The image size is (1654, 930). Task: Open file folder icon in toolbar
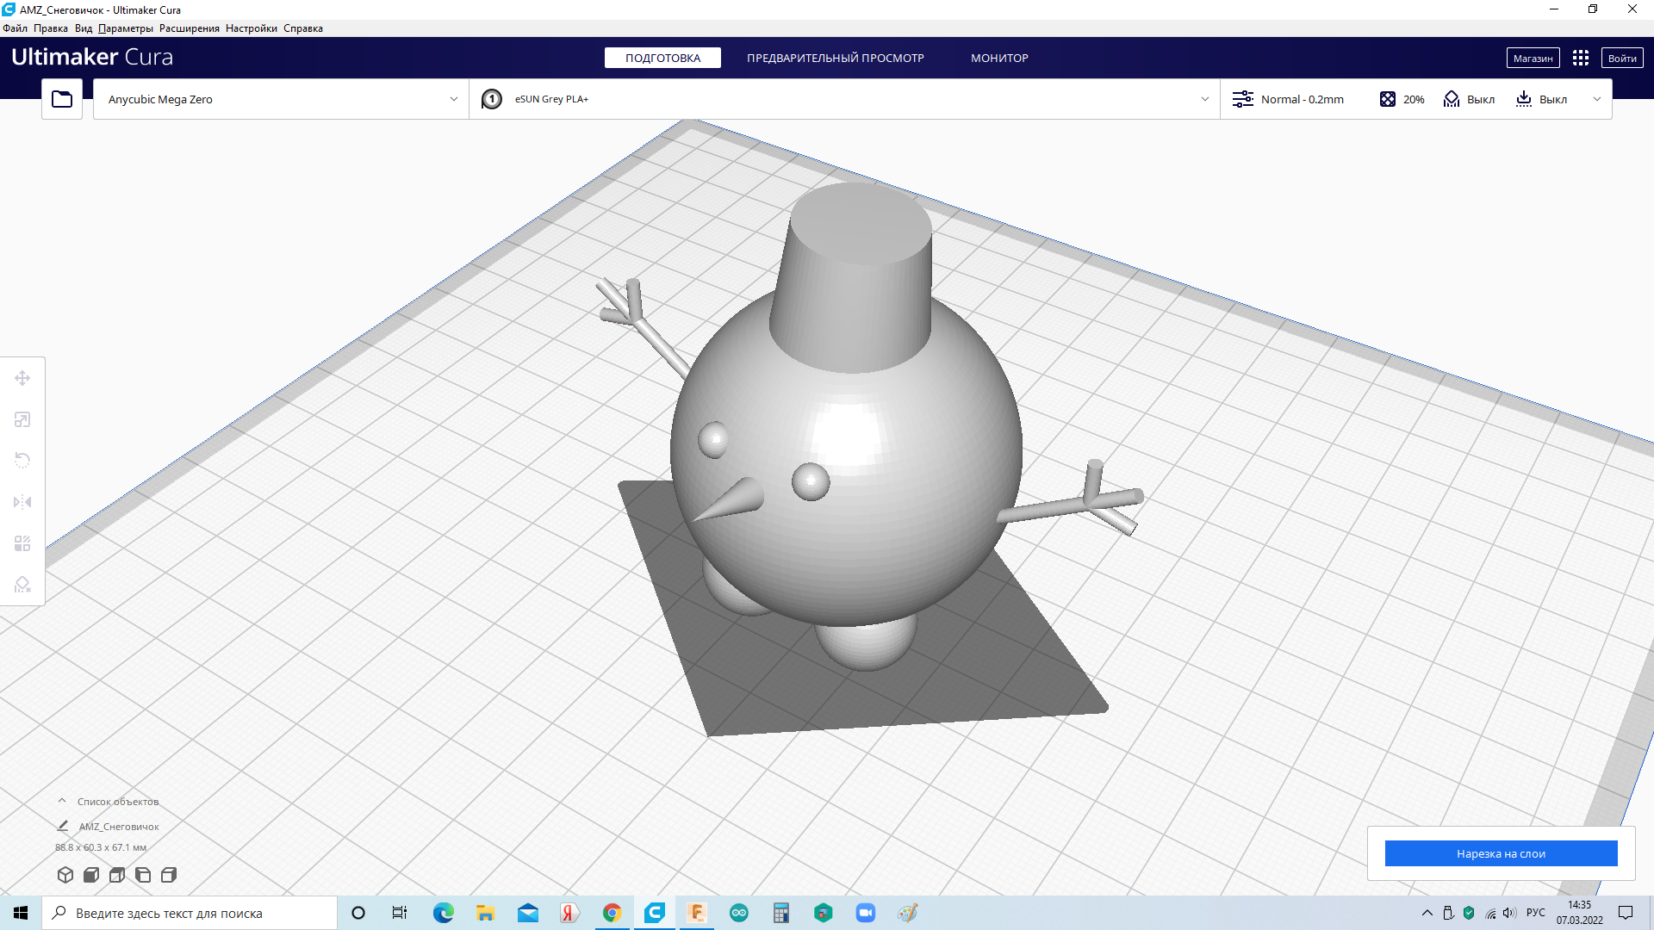(x=62, y=99)
